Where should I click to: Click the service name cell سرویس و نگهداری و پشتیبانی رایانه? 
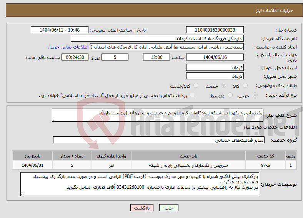(x=188, y=165)
